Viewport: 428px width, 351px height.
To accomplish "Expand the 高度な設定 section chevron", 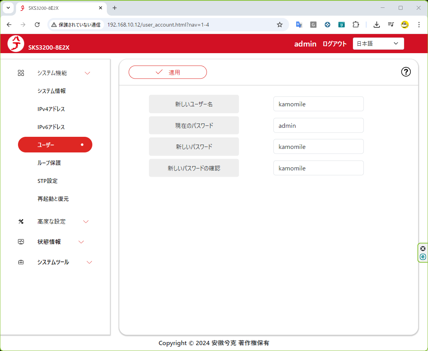I will [86, 222].
